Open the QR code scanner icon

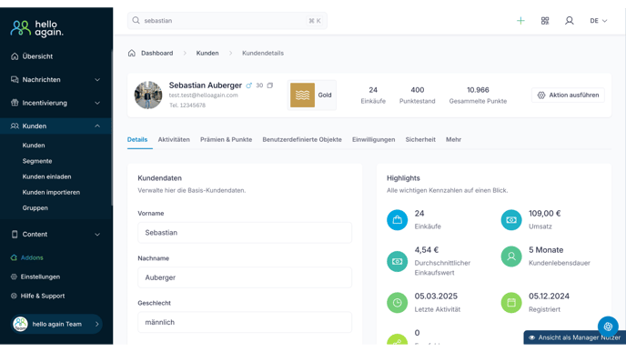545,21
